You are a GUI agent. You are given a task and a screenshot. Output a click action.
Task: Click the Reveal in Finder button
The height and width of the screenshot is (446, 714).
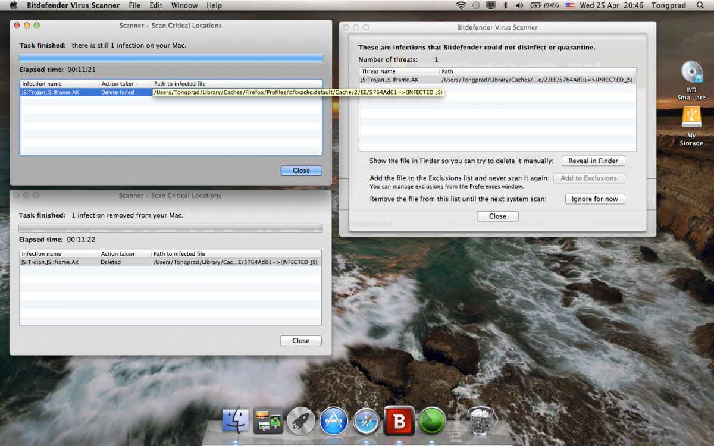(593, 161)
